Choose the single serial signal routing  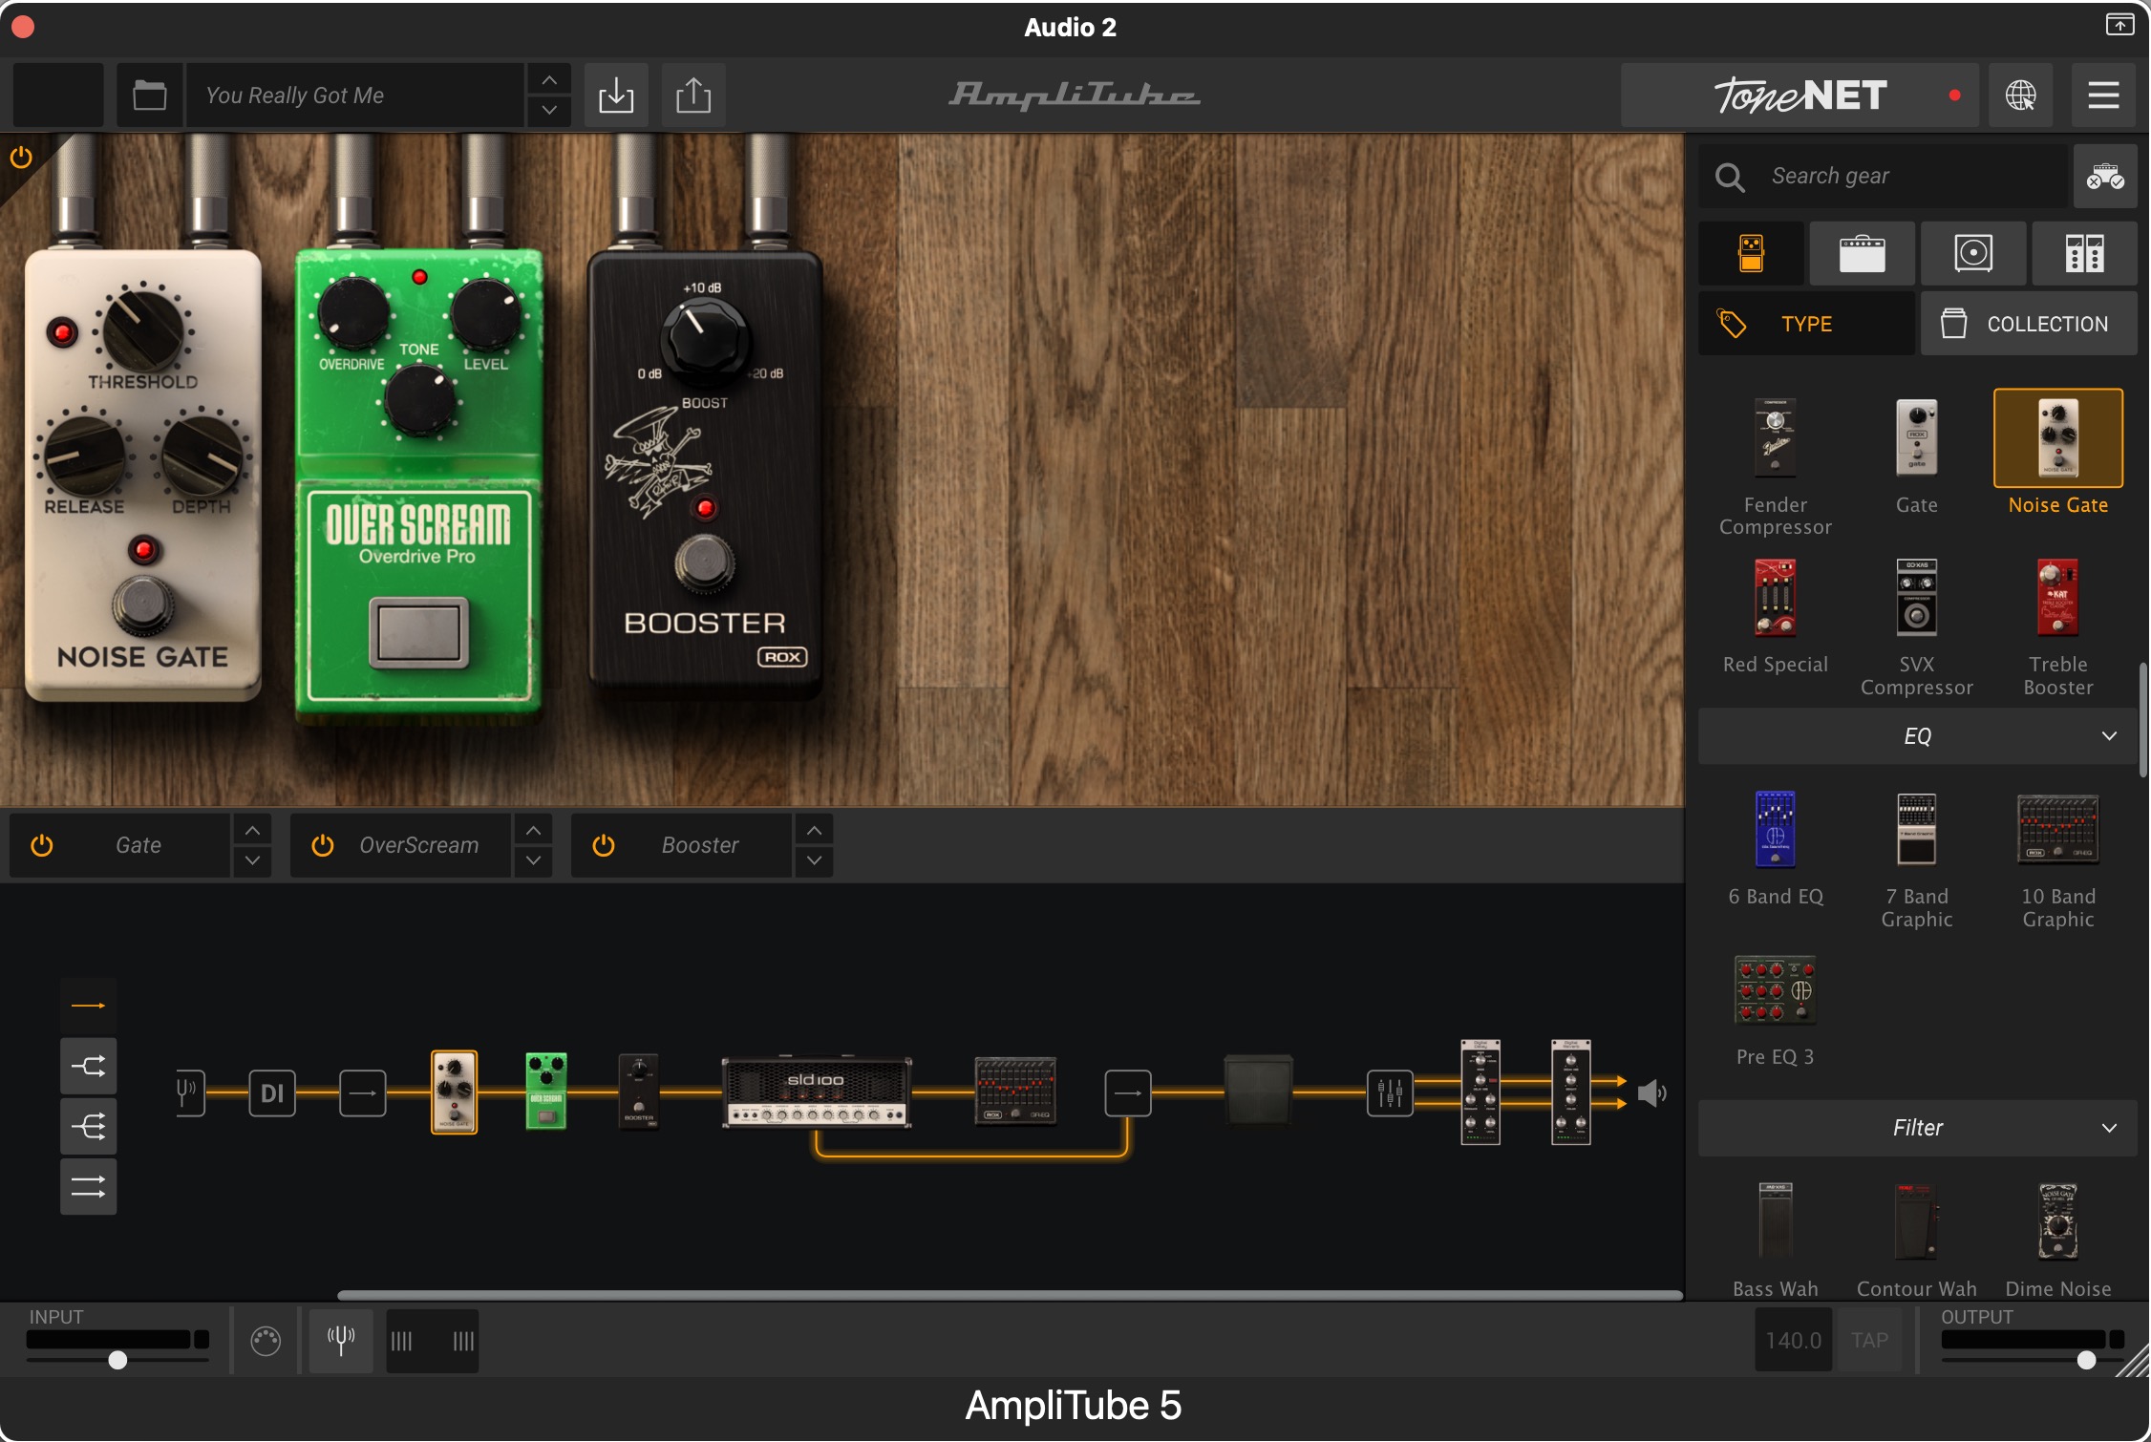pyautogui.click(x=89, y=1006)
